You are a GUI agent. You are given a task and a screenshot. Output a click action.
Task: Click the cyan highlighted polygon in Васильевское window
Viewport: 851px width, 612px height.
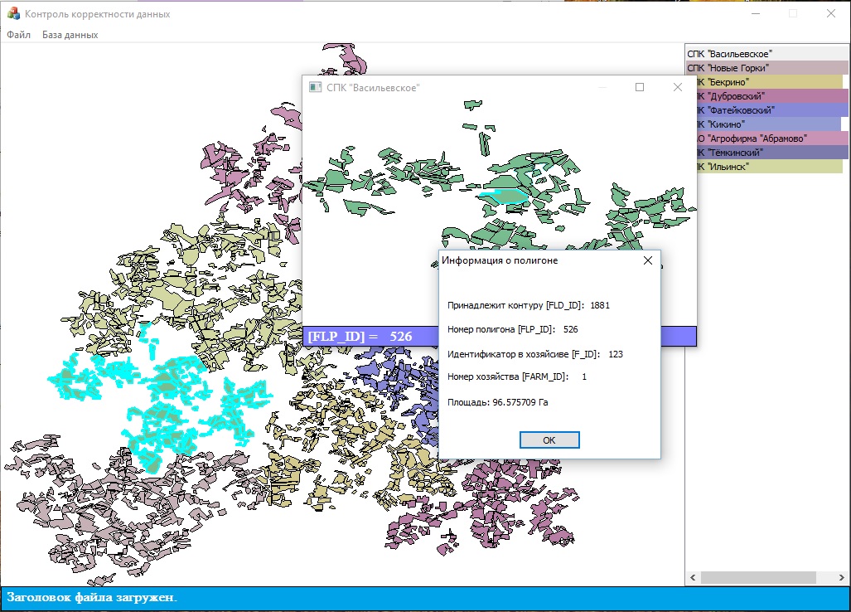tap(505, 196)
